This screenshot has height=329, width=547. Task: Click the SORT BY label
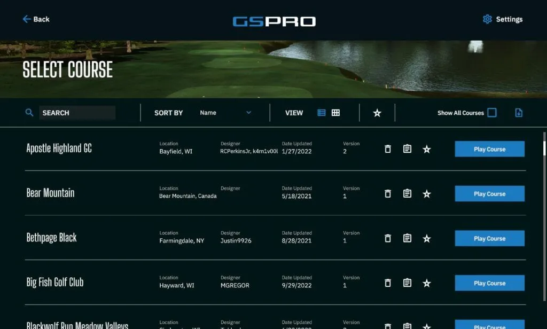168,113
